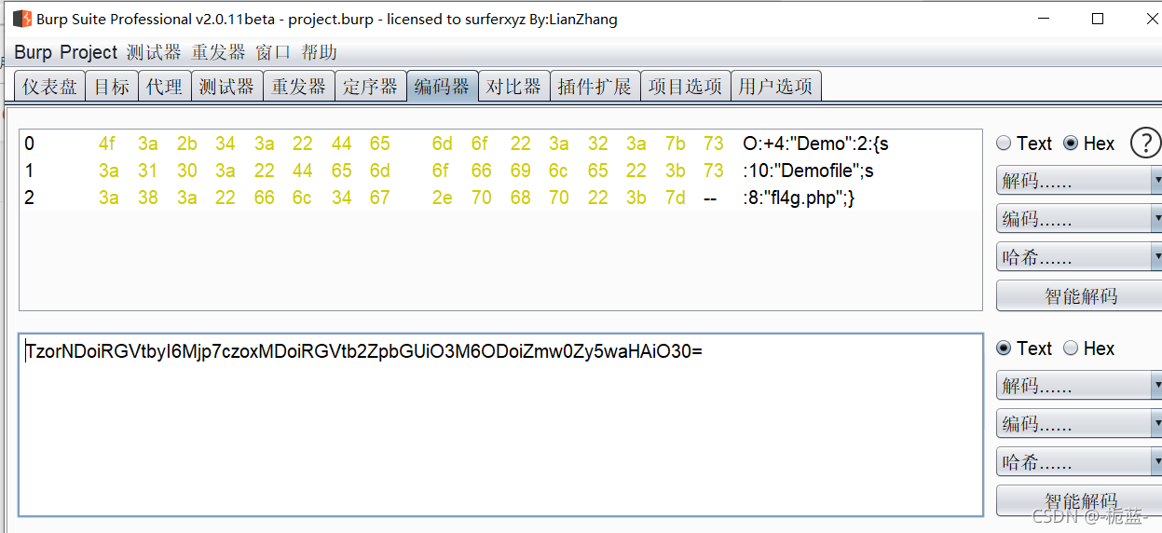Open the 测试器 menu in the menu bar

pos(154,52)
